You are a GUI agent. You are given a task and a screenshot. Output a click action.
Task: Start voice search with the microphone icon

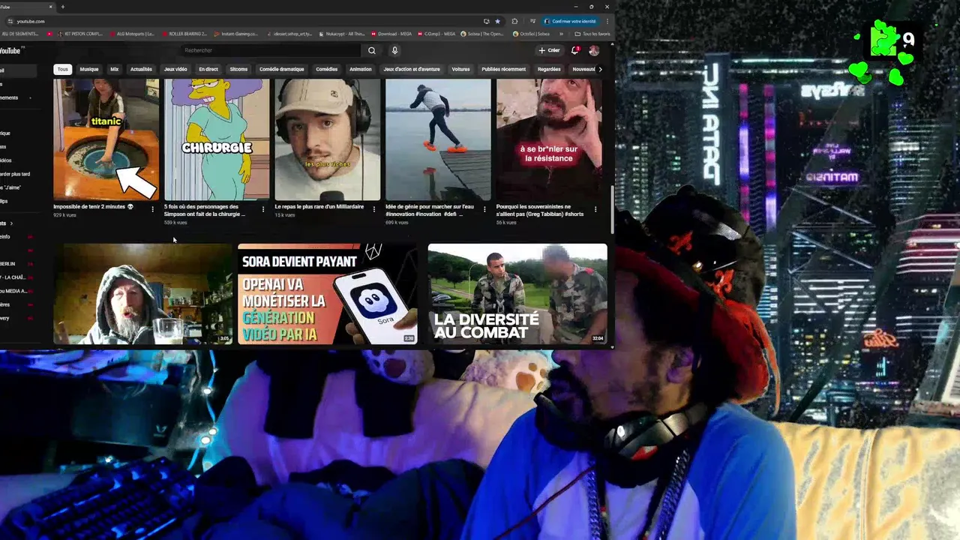(394, 50)
